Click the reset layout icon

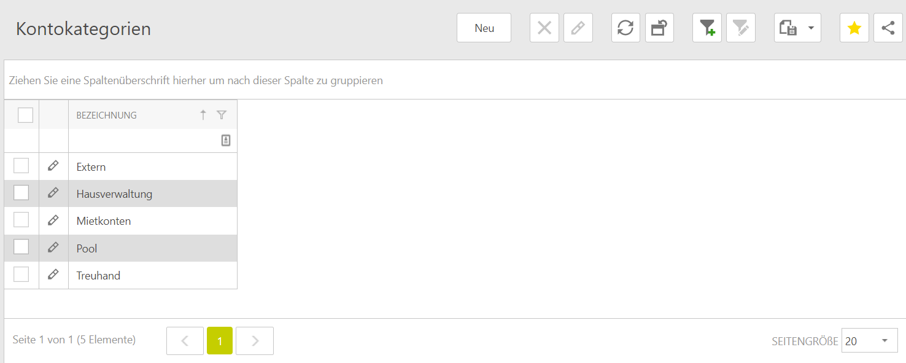pyautogui.click(x=659, y=28)
